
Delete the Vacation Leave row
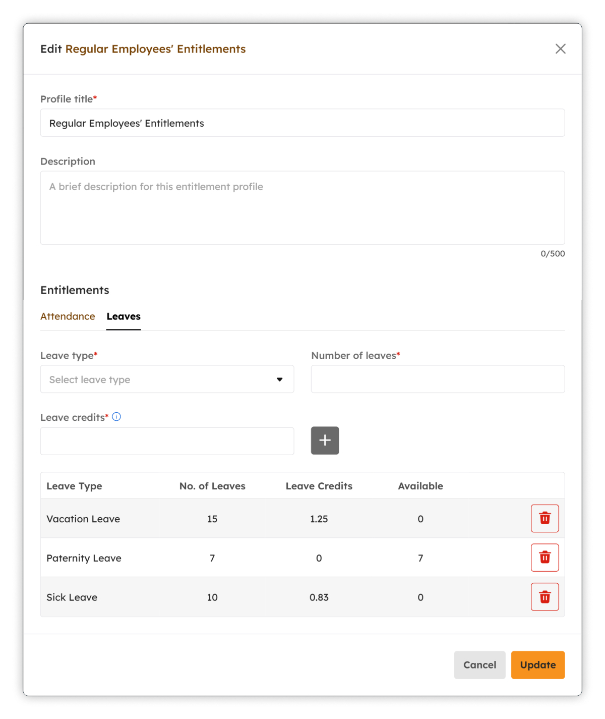click(x=544, y=518)
